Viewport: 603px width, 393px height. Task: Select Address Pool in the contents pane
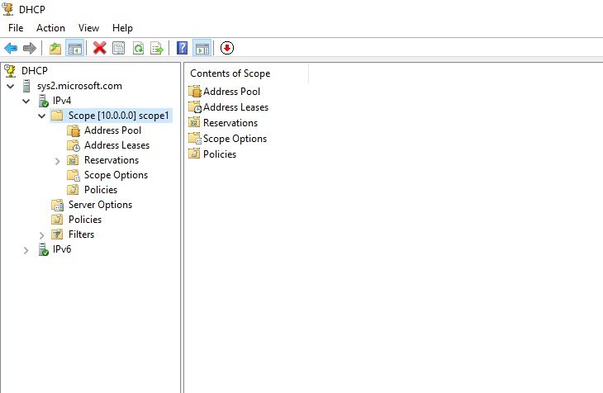[x=231, y=92]
